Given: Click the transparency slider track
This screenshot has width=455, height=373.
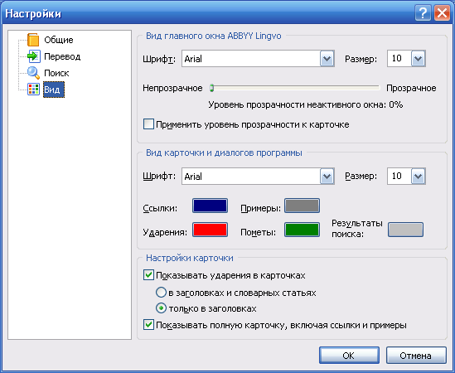Looking at the screenshot, I should [295, 88].
